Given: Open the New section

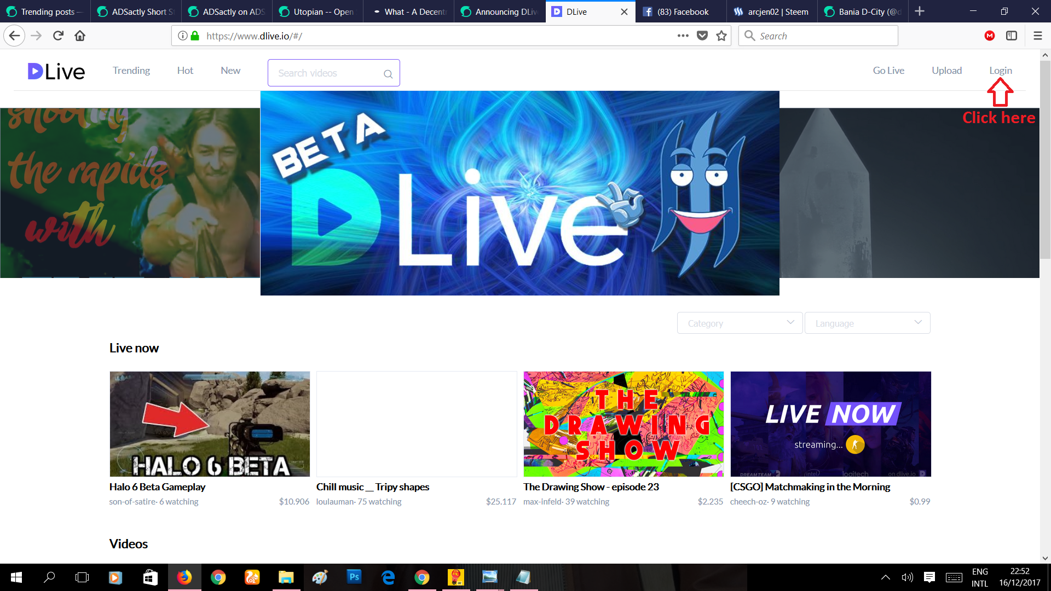Looking at the screenshot, I should 230,71.
